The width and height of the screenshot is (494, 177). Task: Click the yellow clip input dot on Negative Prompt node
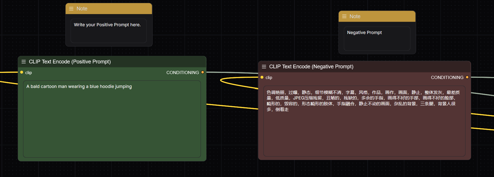pyautogui.click(x=262, y=77)
